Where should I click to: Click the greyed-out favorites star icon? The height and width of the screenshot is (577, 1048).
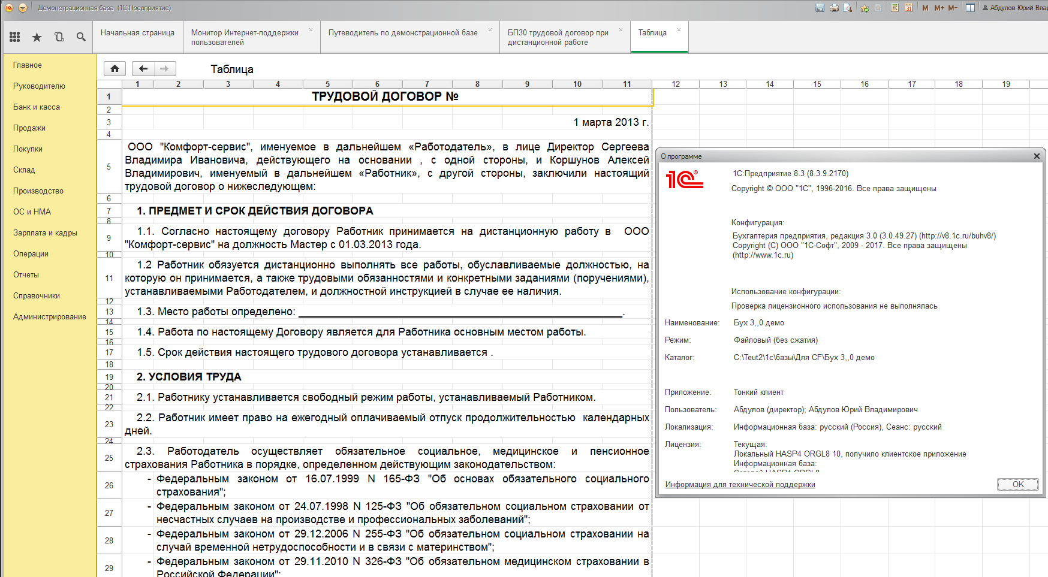[x=878, y=8]
